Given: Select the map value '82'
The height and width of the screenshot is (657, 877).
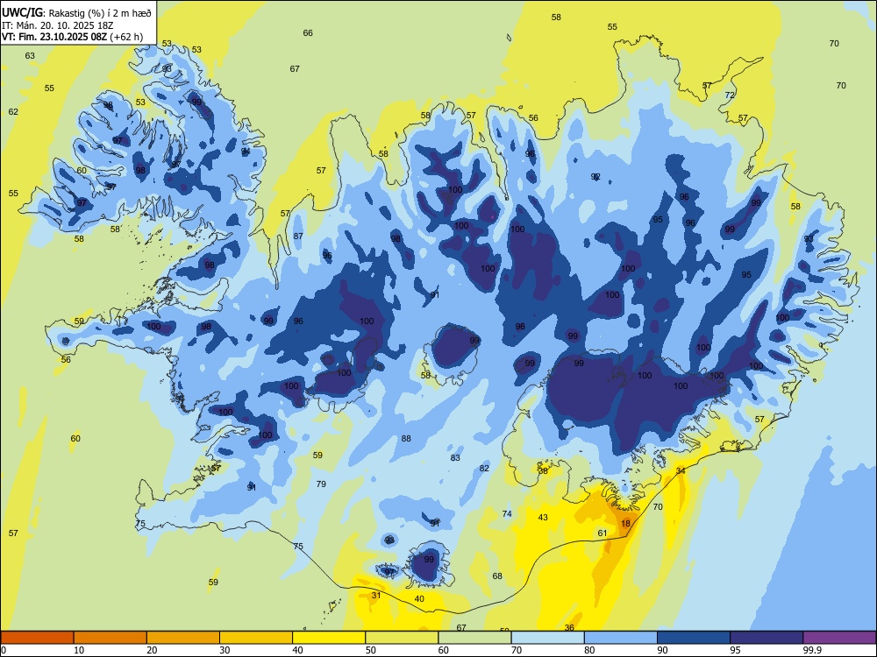Looking at the screenshot, I should tap(484, 468).
